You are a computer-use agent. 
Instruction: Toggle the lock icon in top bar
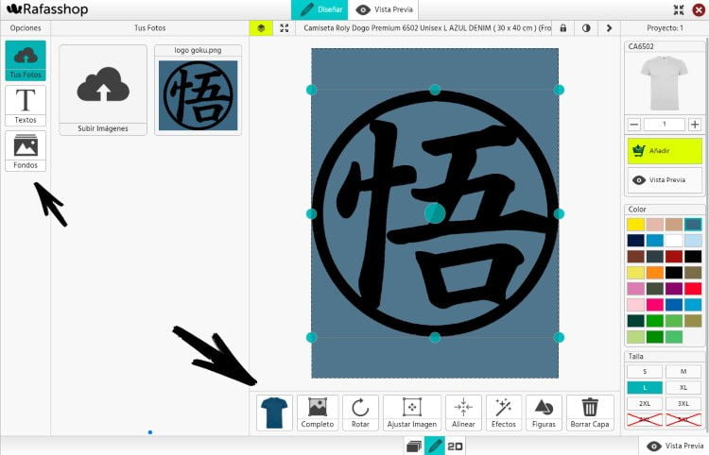563,28
